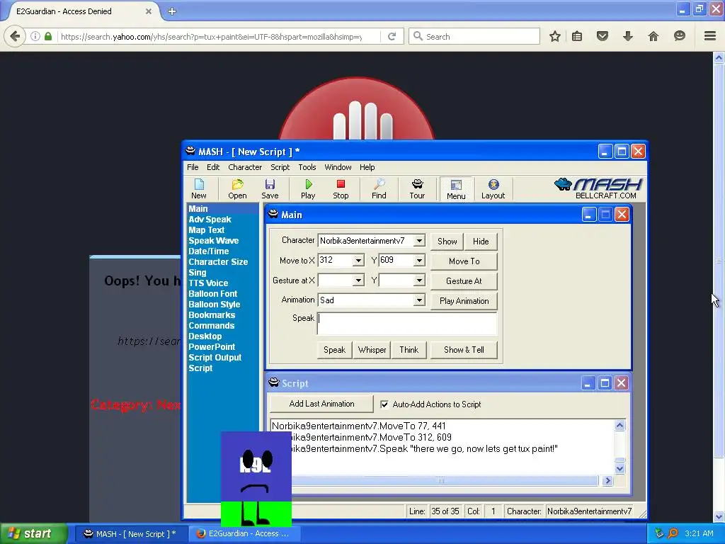Halt playback with the Stop icon

(x=341, y=188)
